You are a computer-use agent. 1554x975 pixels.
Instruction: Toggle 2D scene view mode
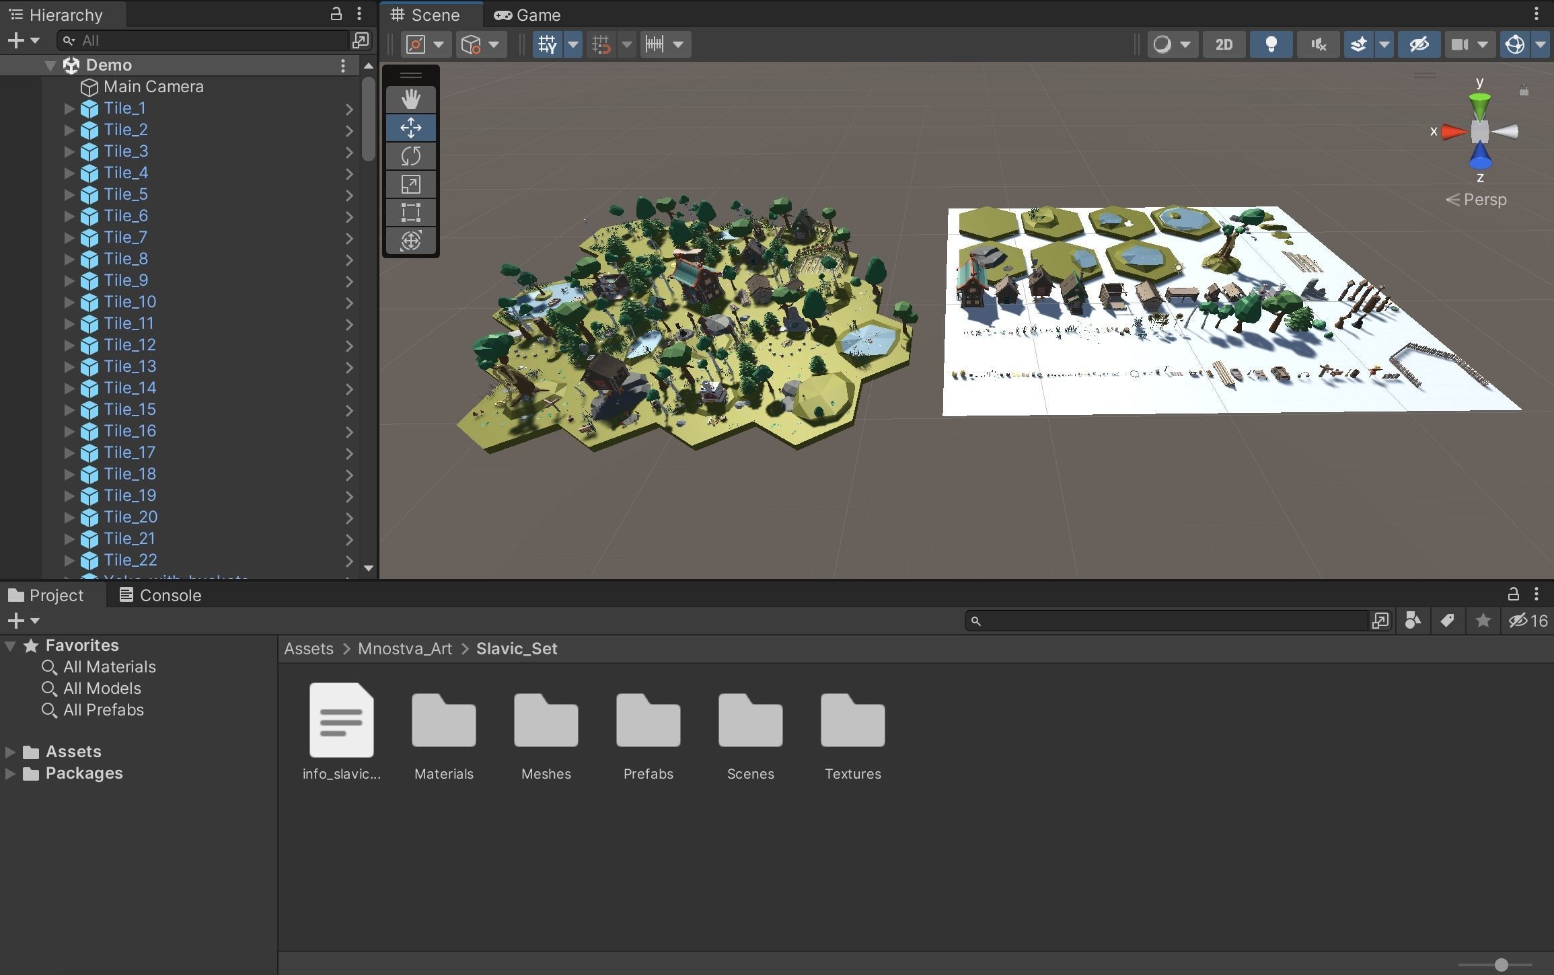[1224, 44]
